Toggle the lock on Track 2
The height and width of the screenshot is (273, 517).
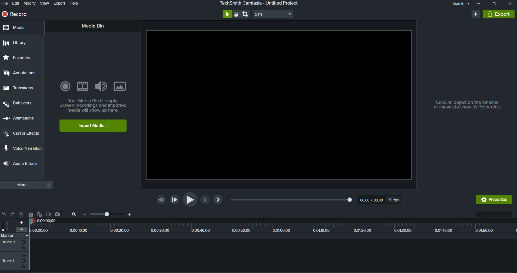tap(23, 248)
